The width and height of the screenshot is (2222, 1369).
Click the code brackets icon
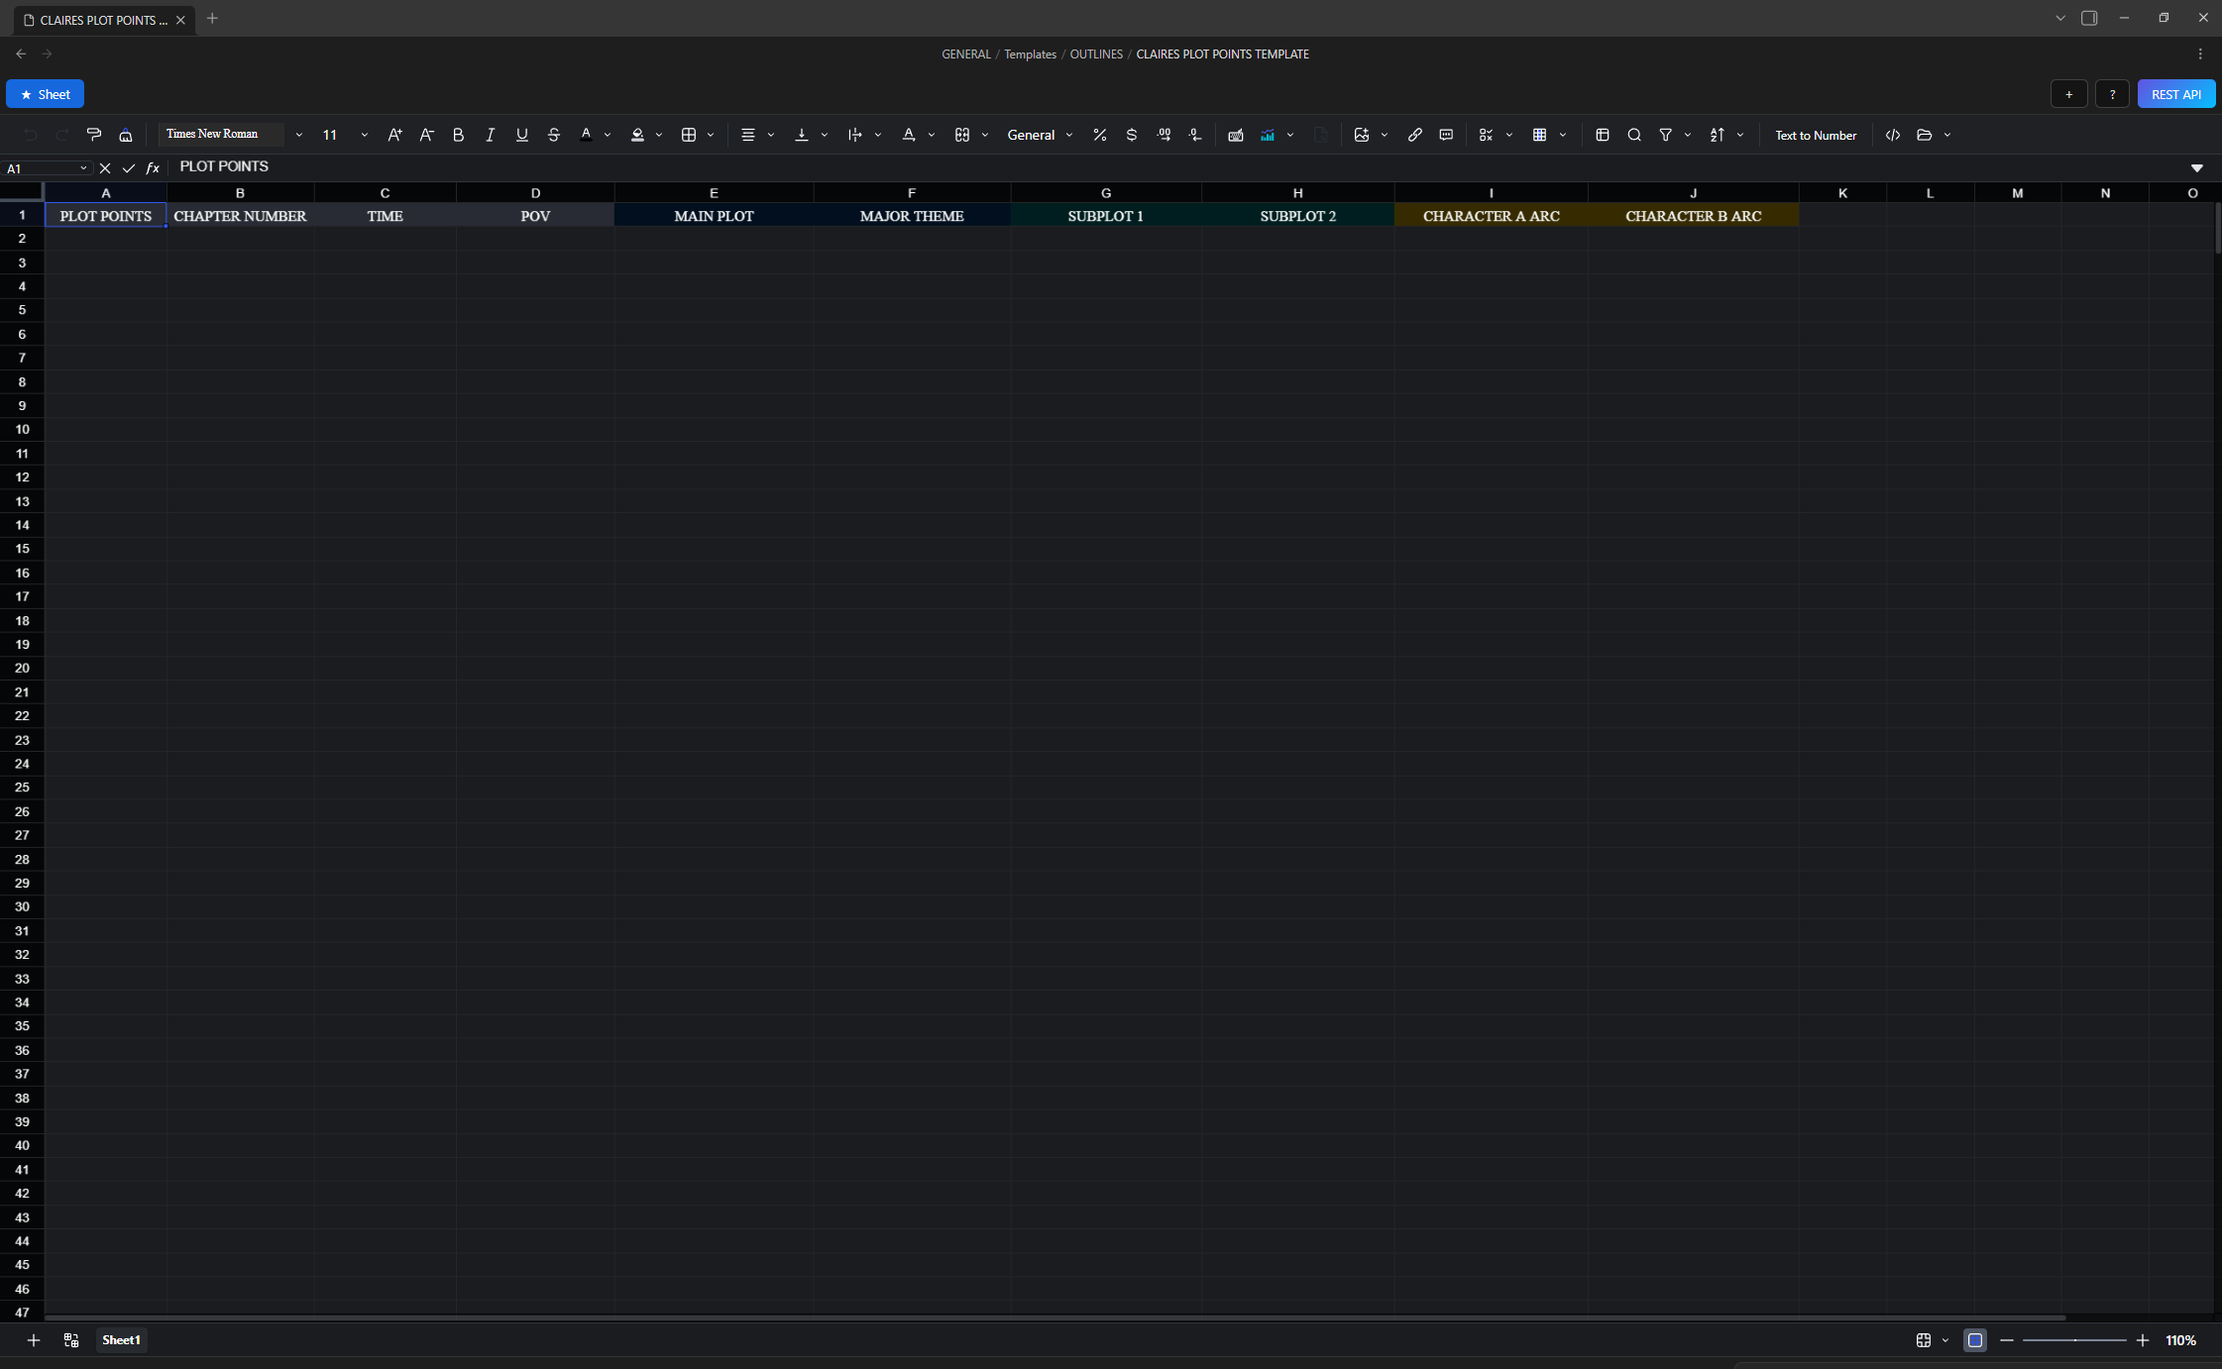tap(1893, 135)
